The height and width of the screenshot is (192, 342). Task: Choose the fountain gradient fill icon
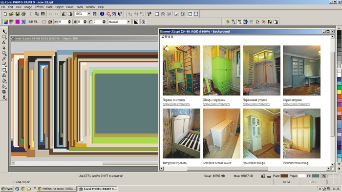pos(11,22)
